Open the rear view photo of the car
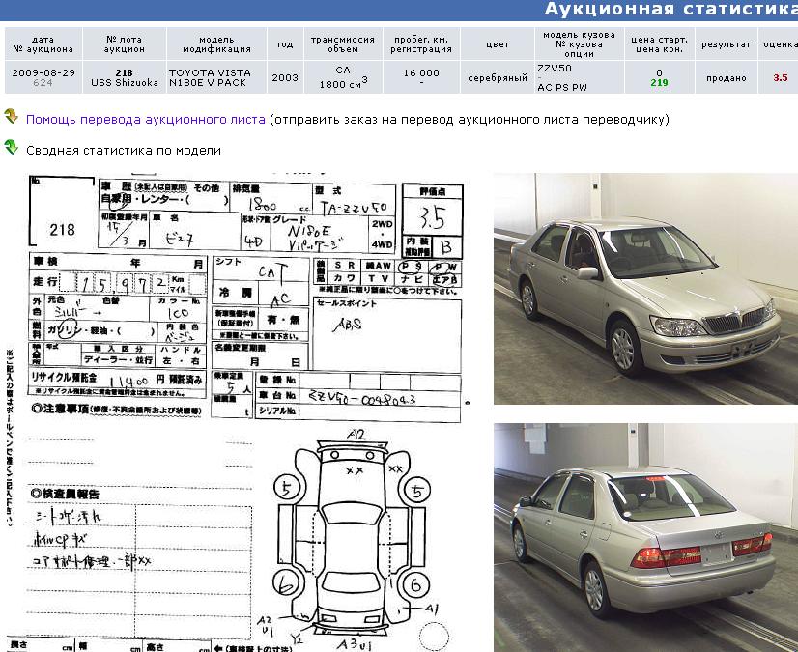 click(x=645, y=536)
